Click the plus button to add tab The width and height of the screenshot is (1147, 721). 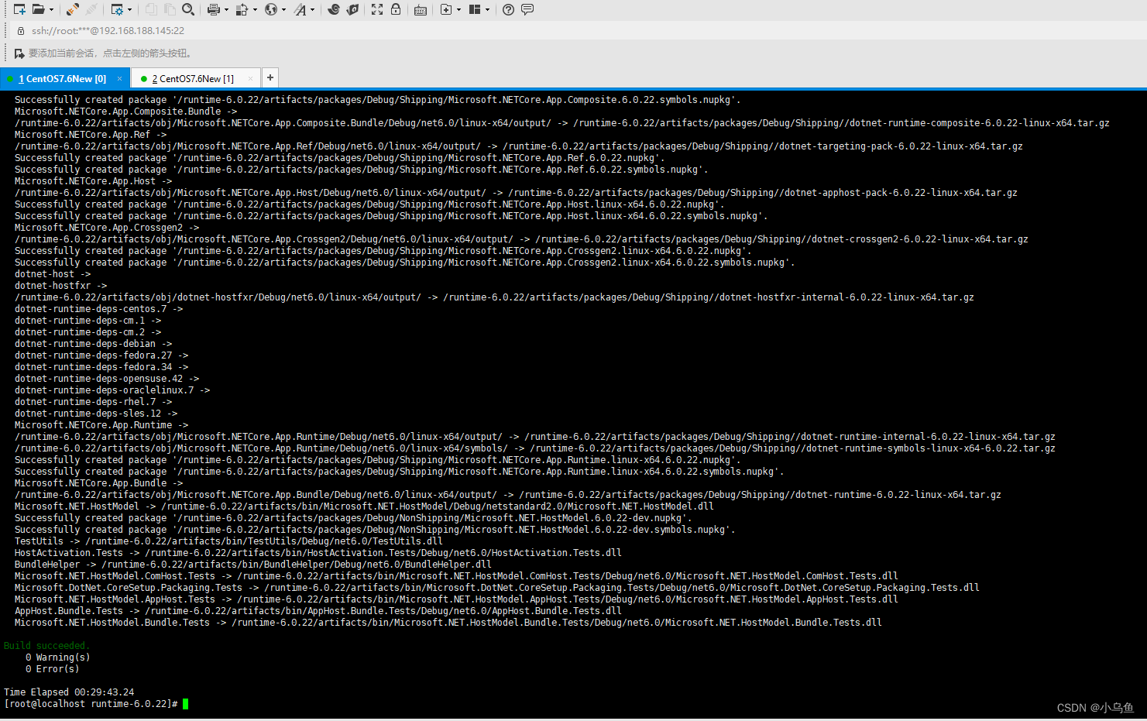tap(270, 77)
